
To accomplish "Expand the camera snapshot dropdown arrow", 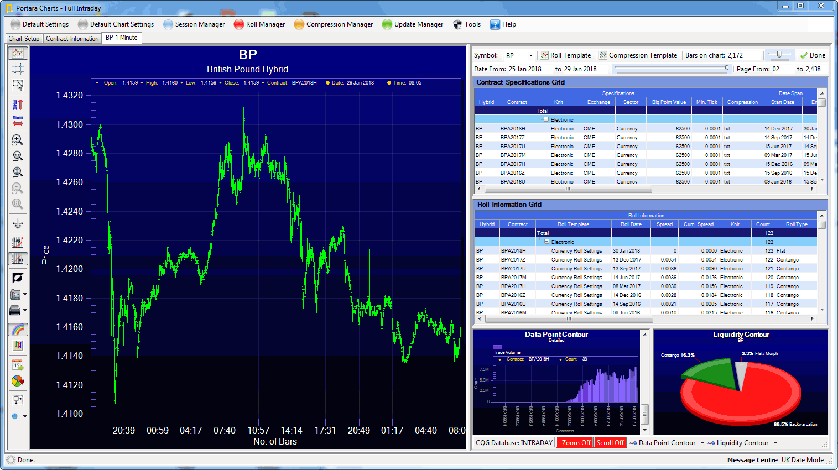I will 25,294.
